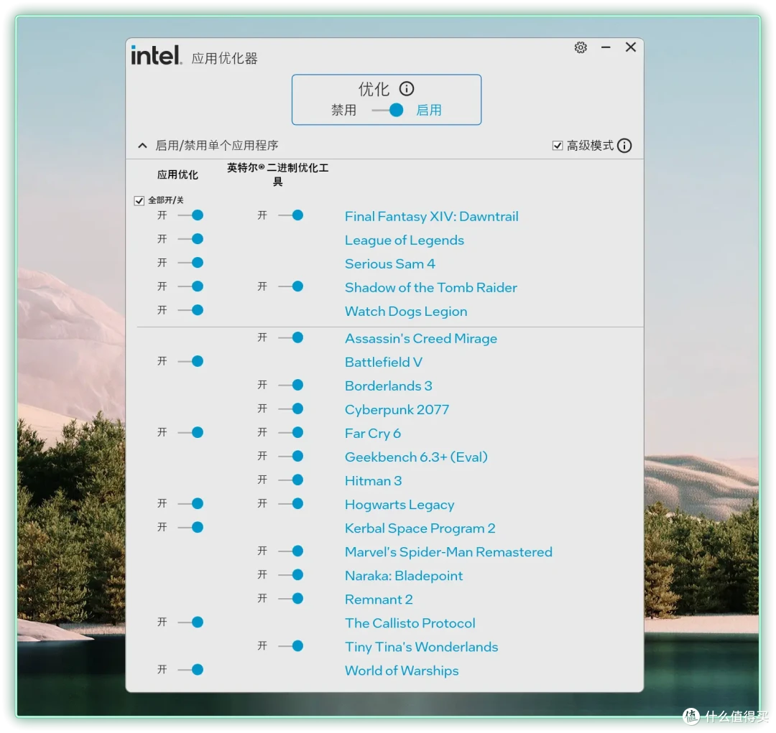The height and width of the screenshot is (733, 776).
Task: Open the Final Fantasy XIV: Dawntrail link
Action: click(x=432, y=217)
